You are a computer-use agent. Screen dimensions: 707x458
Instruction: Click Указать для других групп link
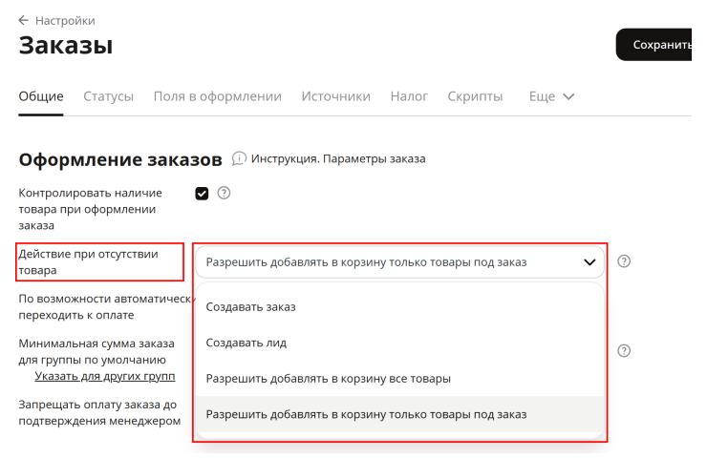[x=104, y=376]
